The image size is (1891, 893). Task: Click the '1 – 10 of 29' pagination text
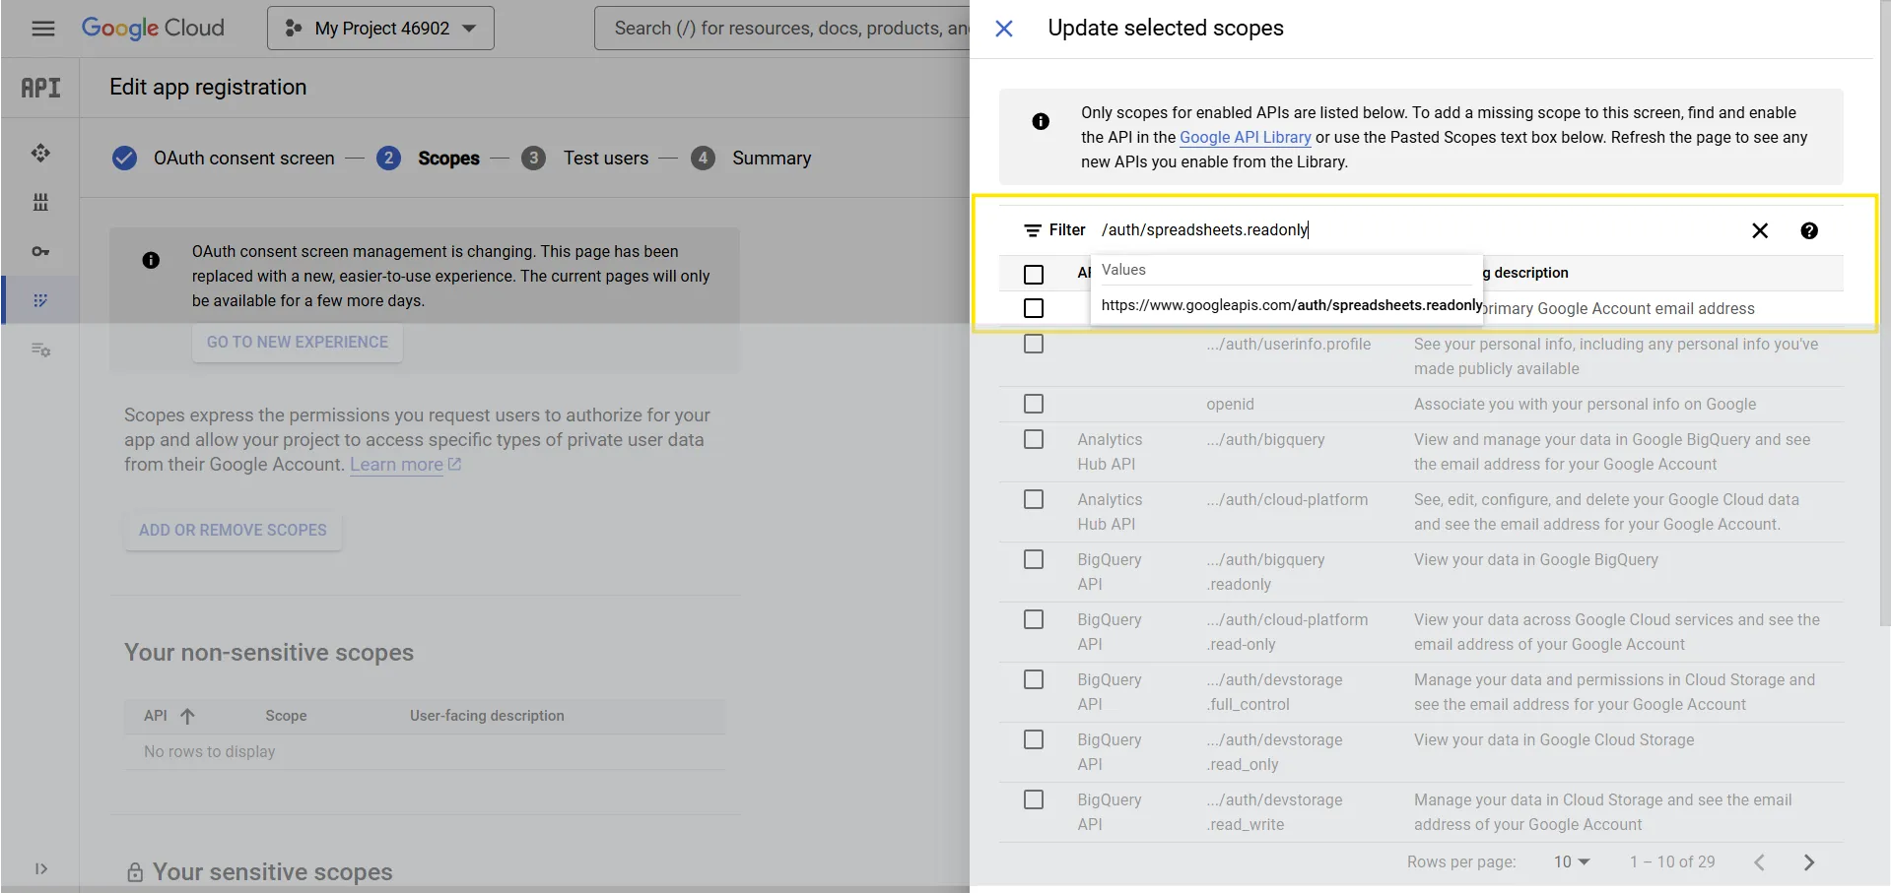tap(1672, 862)
